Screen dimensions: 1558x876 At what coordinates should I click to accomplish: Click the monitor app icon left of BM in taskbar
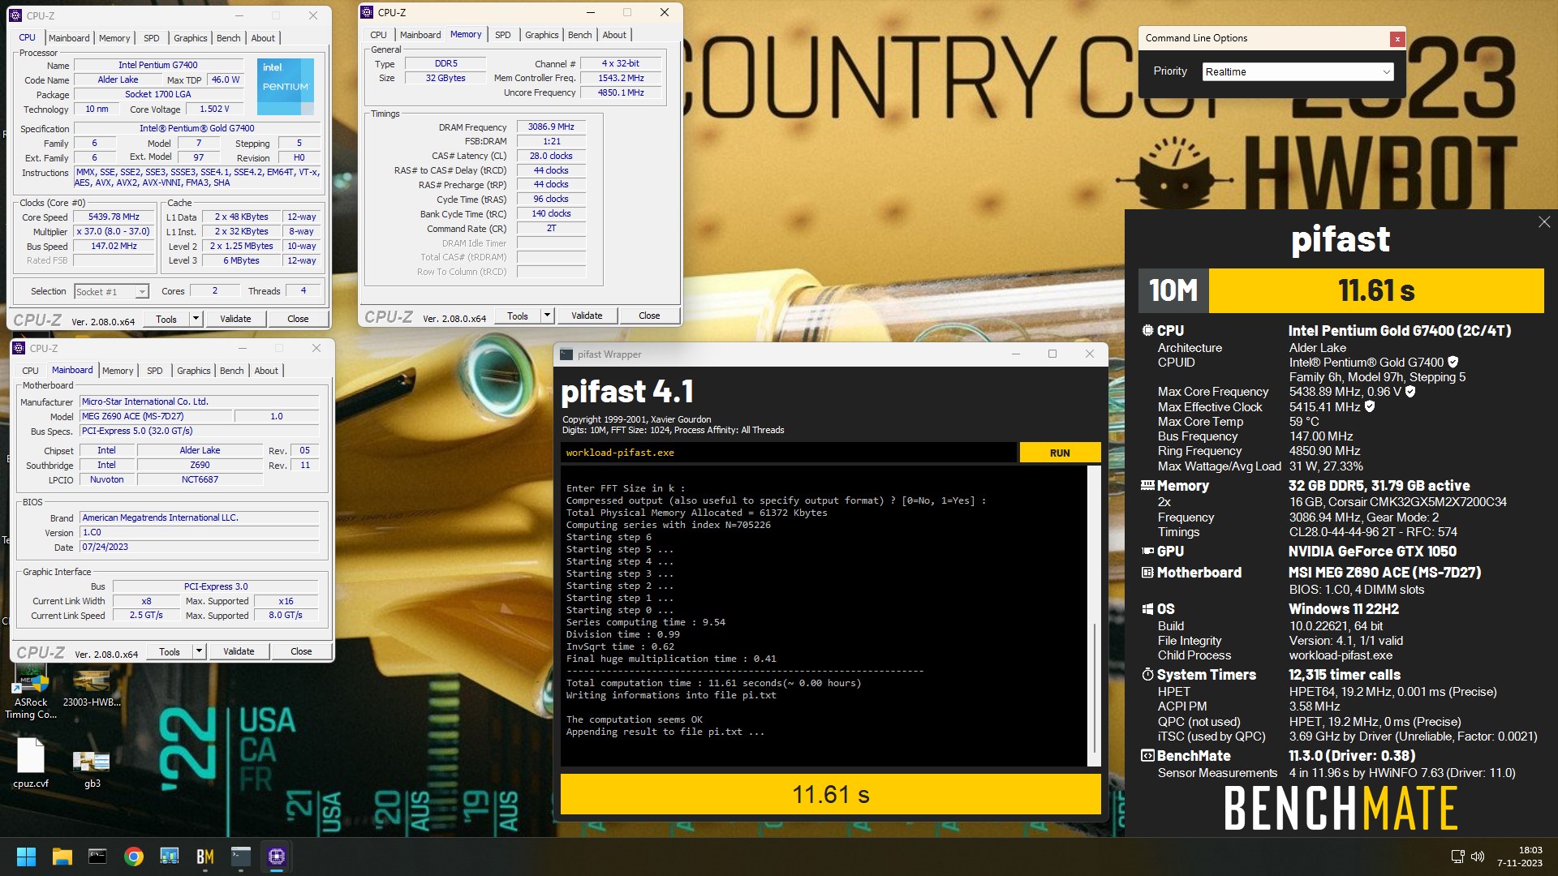170,857
